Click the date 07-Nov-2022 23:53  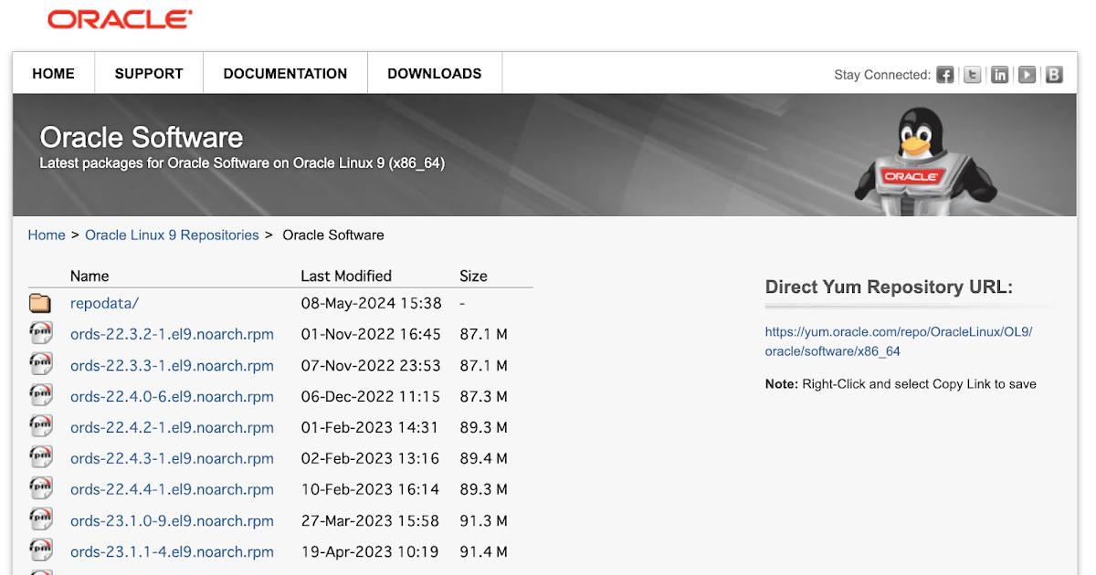click(x=371, y=365)
